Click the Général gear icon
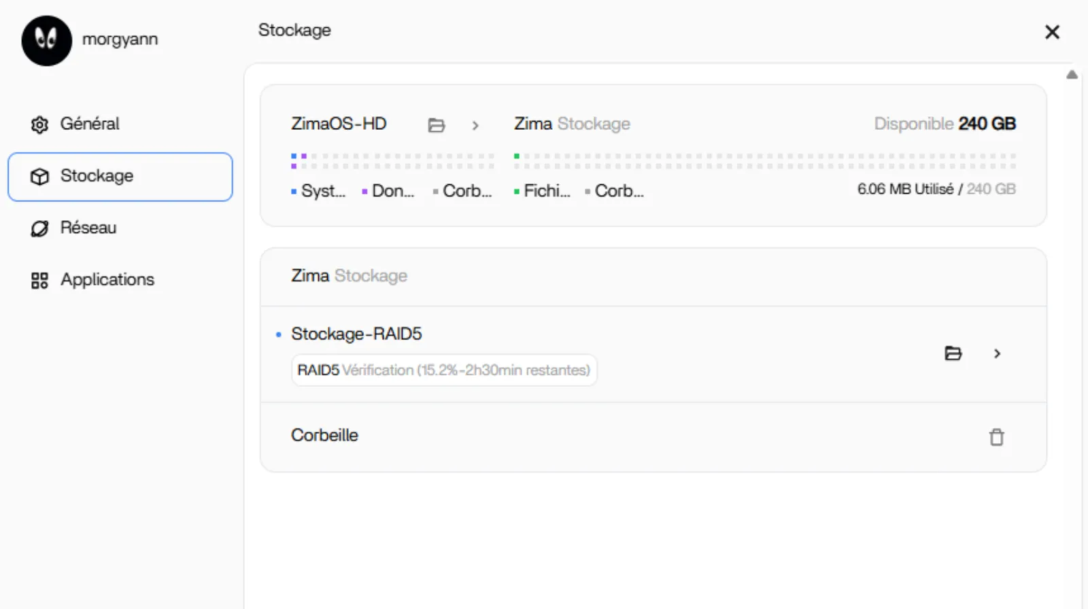The width and height of the screenshot is (1088, 609). pos(39,125)
